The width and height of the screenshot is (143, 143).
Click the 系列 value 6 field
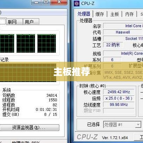[x=112, y=60]
